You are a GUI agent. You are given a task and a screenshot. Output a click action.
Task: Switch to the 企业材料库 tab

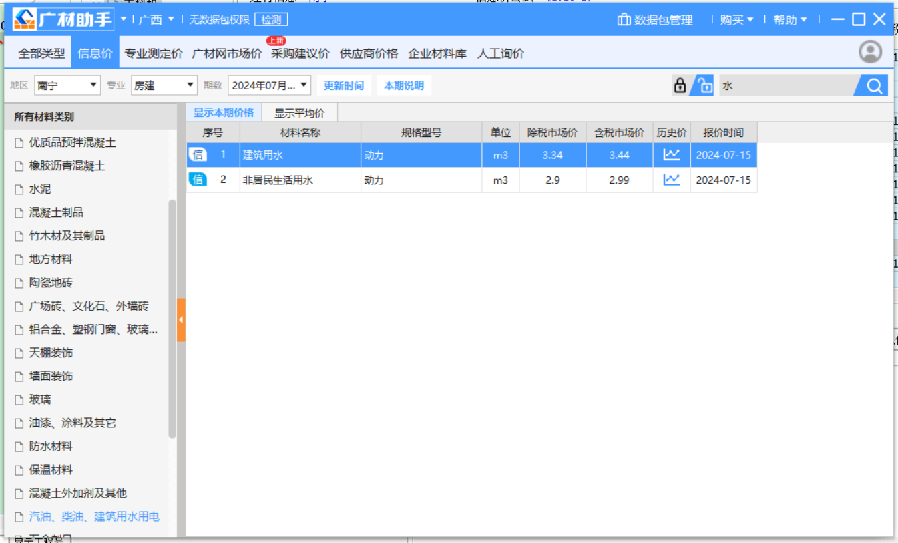click(437, 53)
